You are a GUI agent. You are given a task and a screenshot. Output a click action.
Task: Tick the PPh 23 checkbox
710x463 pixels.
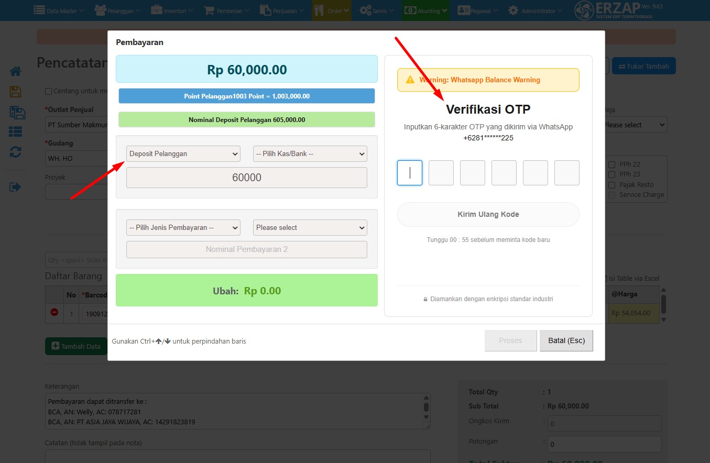click(x=611, y=174)
